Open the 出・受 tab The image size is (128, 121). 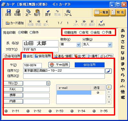pos(79,56)
